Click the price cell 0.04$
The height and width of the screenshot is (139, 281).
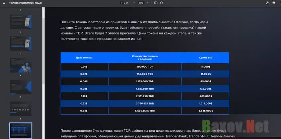coord(84,81)
